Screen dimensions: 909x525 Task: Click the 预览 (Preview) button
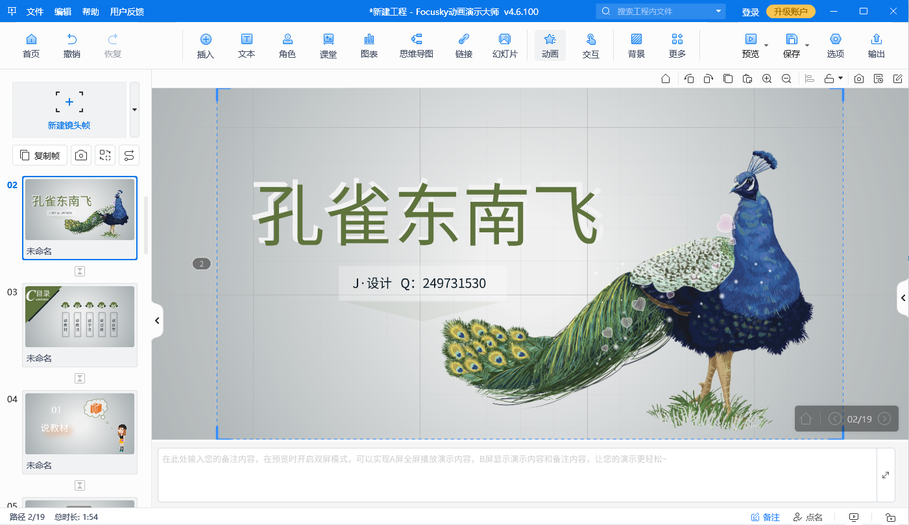751,46
